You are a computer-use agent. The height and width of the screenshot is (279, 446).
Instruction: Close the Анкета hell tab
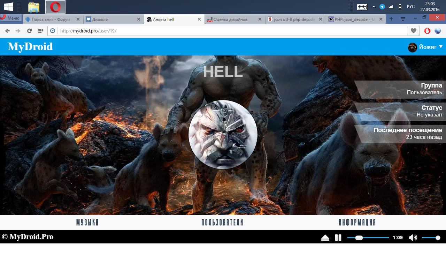tap(199, 20)
